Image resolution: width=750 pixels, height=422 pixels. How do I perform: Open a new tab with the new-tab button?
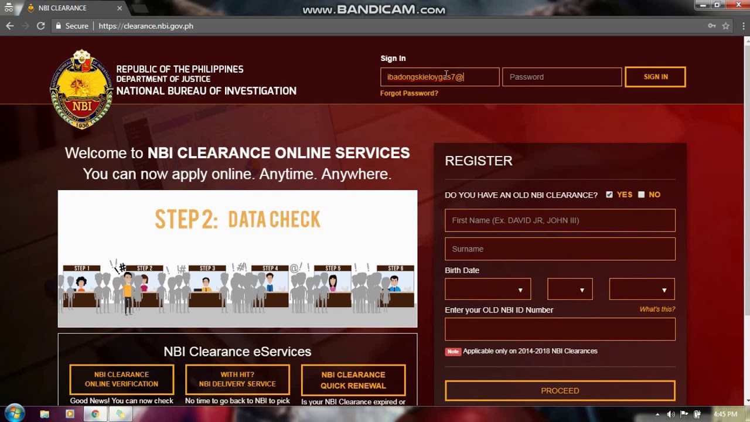[x=139, y=9]
